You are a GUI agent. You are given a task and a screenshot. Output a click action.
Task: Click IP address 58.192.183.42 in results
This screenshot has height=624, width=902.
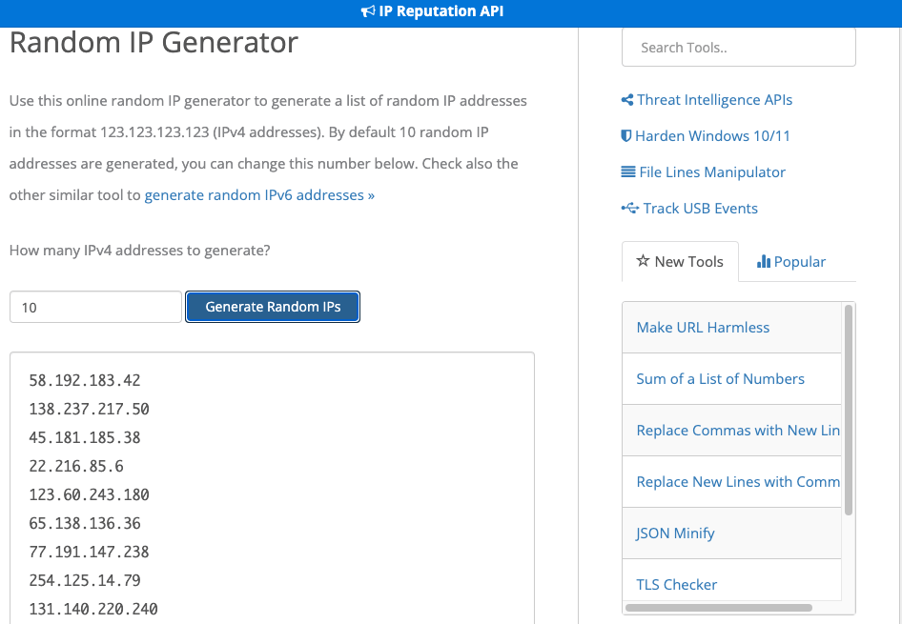click(85, 380)
